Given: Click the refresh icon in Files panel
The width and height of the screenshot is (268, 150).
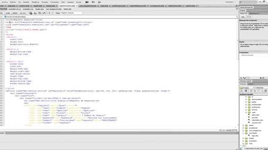Looking at the screenshot, I should [x=246, y=91].
